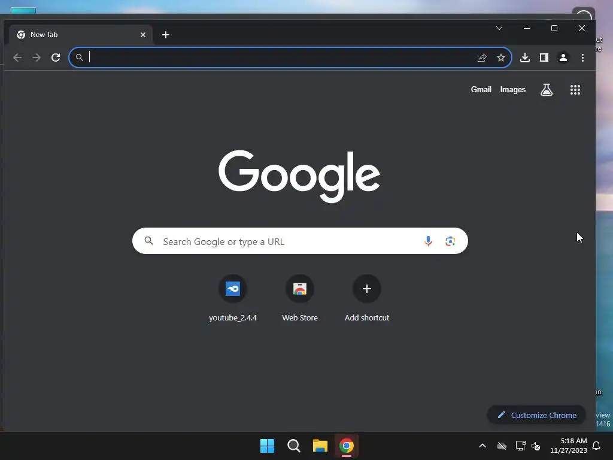The width and height of the screenshot is (613, 460).
Task: Launch File Explorer from taskbar
Action: 320,446
